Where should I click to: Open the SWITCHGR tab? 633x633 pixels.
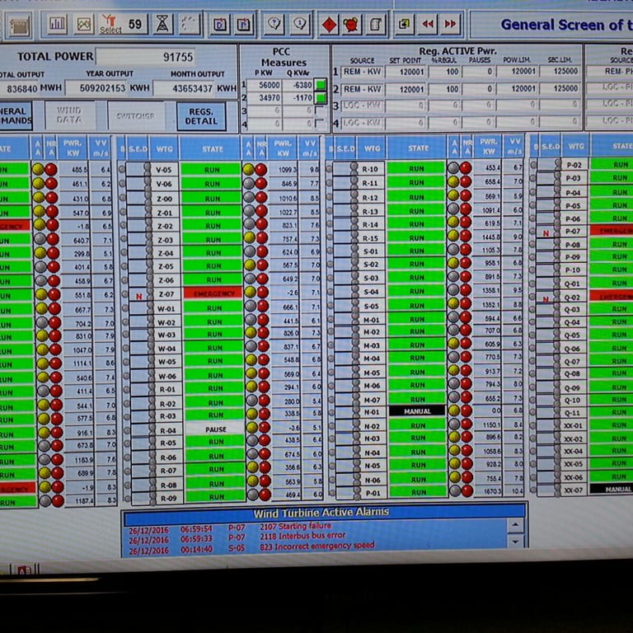[136, 116]
